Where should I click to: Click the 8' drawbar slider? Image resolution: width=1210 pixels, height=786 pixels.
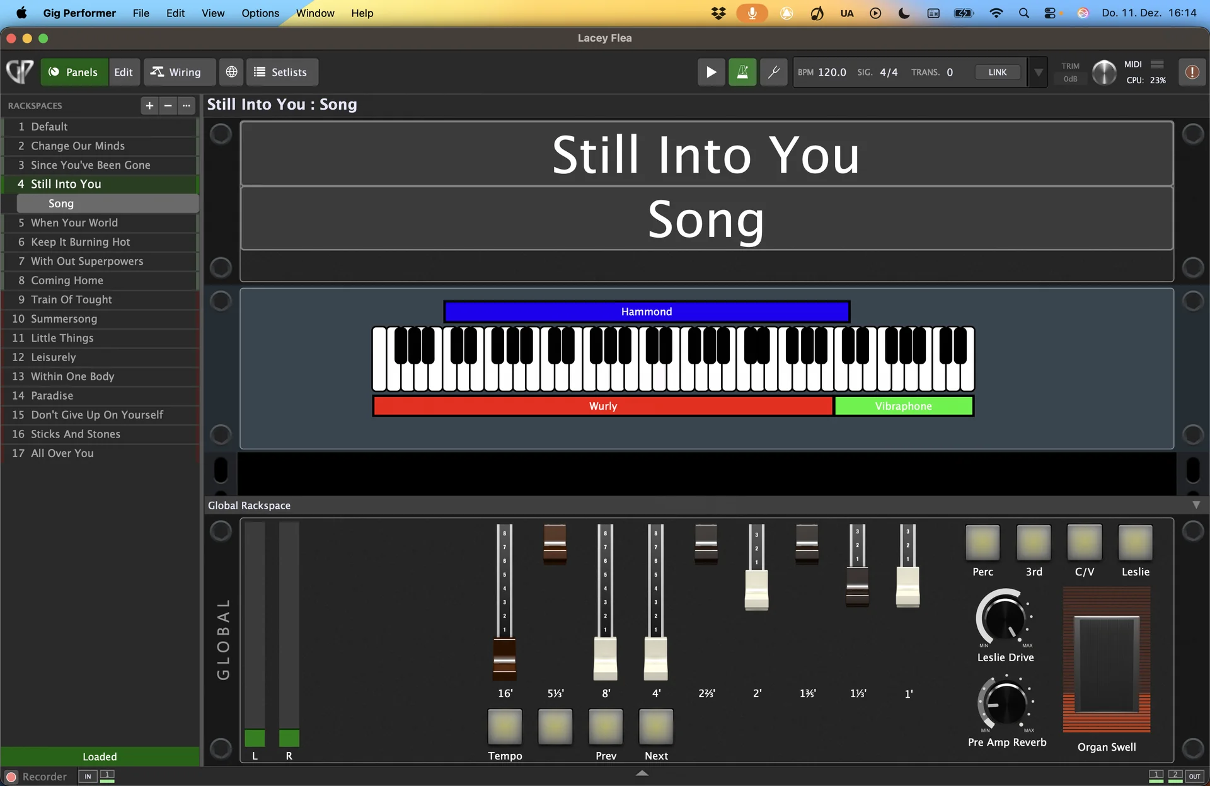pyautogui.click(x=605, y=659)
